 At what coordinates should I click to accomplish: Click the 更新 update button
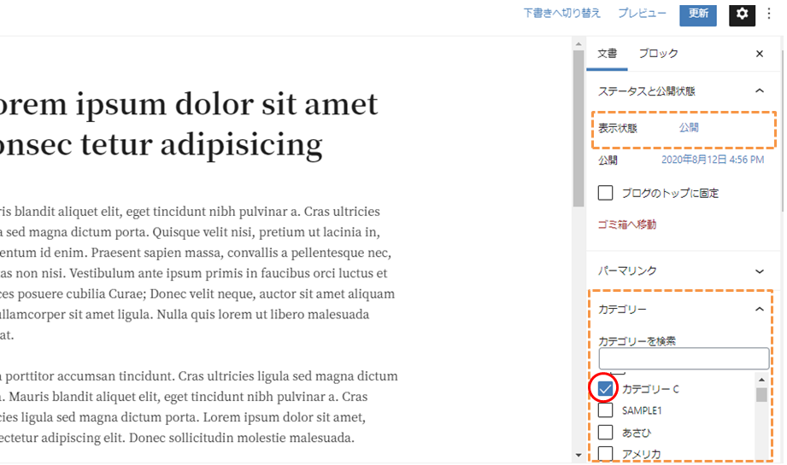coord(698,14)
